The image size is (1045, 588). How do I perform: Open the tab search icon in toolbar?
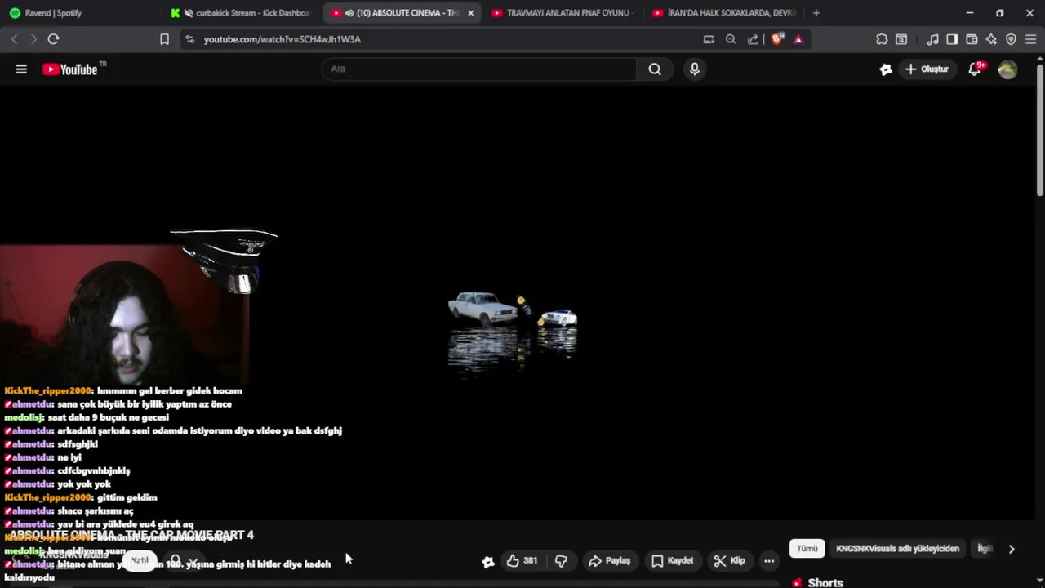coord(901,39)
